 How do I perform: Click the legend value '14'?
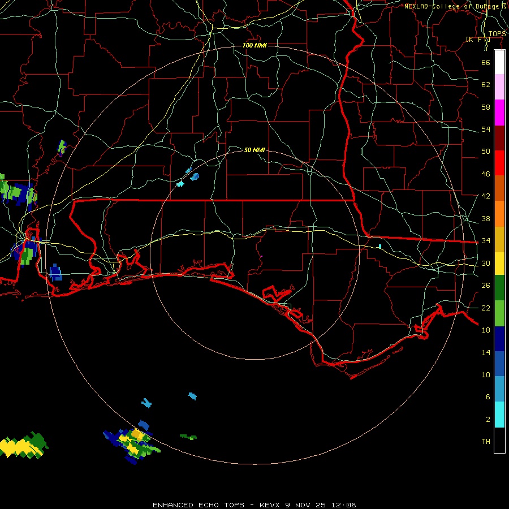pyautogui.click(x=486, y=352)
